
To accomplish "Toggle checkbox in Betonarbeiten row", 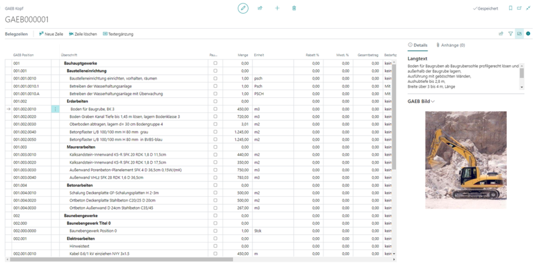I will [x=216, y=186].
